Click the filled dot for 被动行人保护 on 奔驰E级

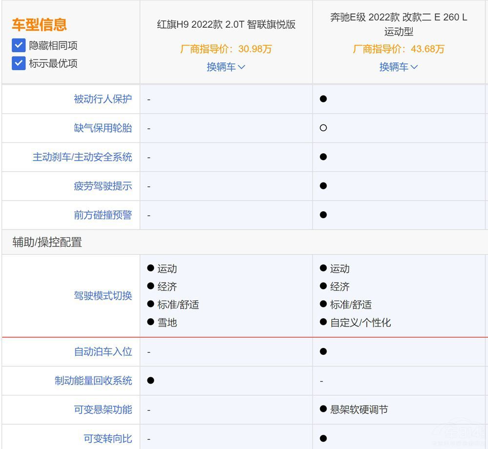click(323, 99)
